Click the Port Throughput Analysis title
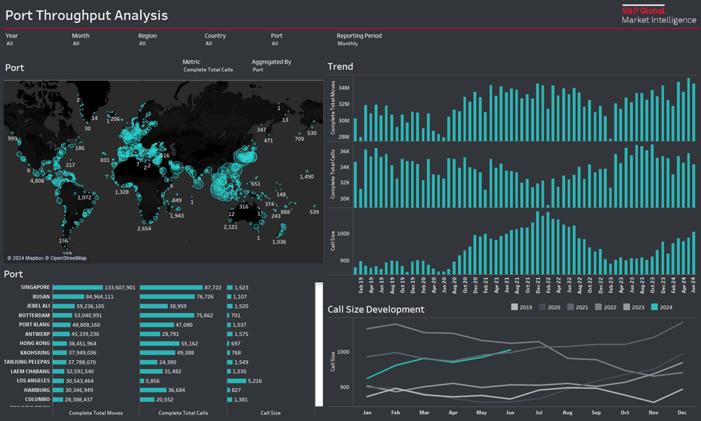The height and width of the screenshot is (421, 701). 87,15
